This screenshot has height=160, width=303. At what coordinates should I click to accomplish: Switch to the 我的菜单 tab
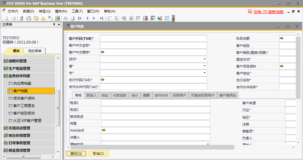tap(35, 51)
